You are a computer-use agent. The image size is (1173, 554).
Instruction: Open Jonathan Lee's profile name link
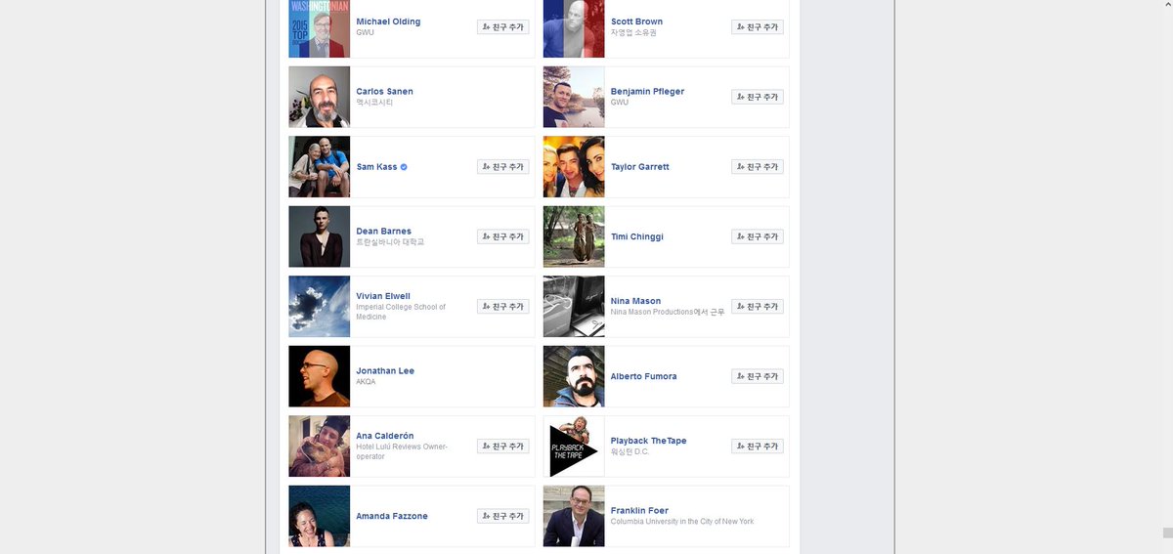tap(385, 370)
